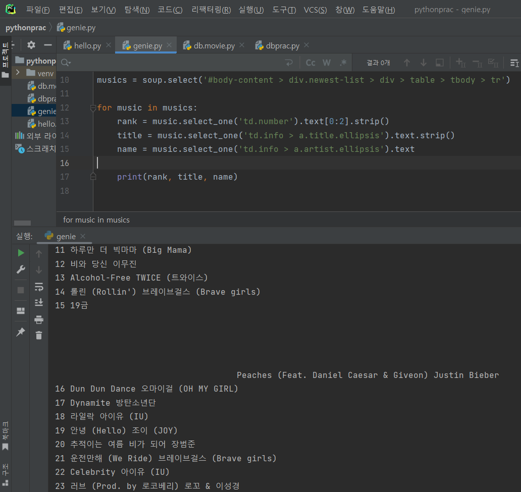Click the 'for music in musics' breadcrumb
This screenshot has height=492, width=521.
coord(96,220)
